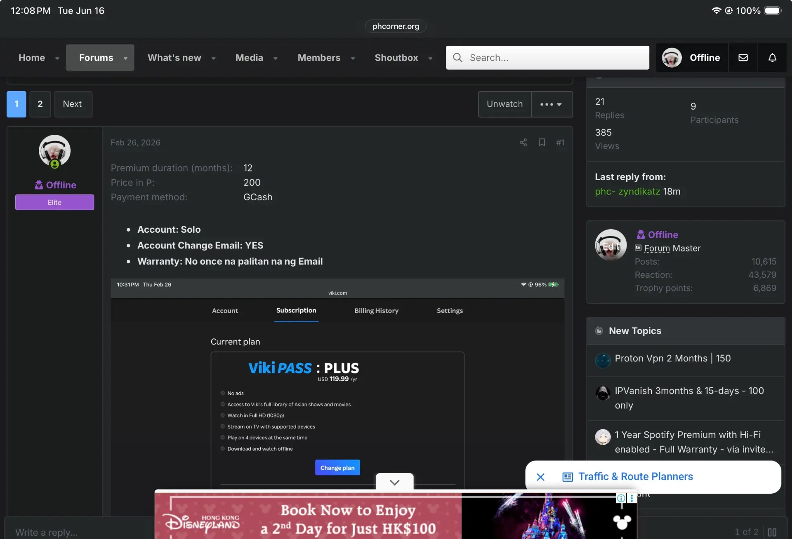
Task: Click the sidebar profile avatar with Edit
Action: click(x=610, y=245)
